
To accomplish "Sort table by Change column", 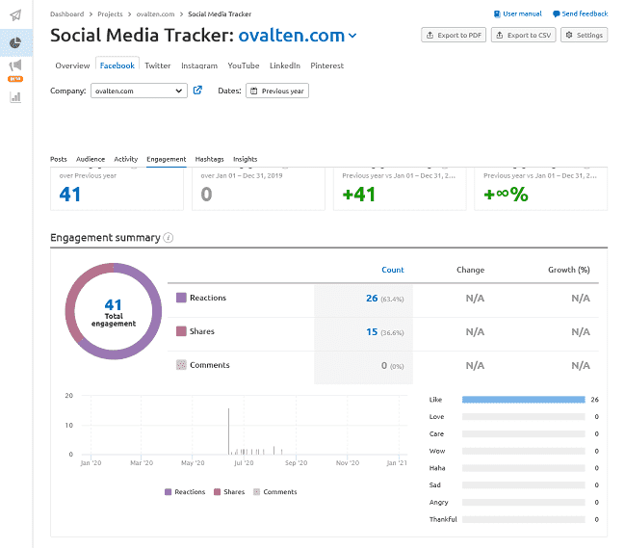I will 470,270.
